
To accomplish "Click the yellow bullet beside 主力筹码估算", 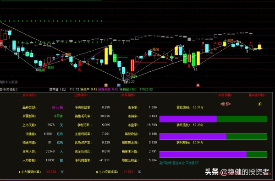I will click(19, 172).
